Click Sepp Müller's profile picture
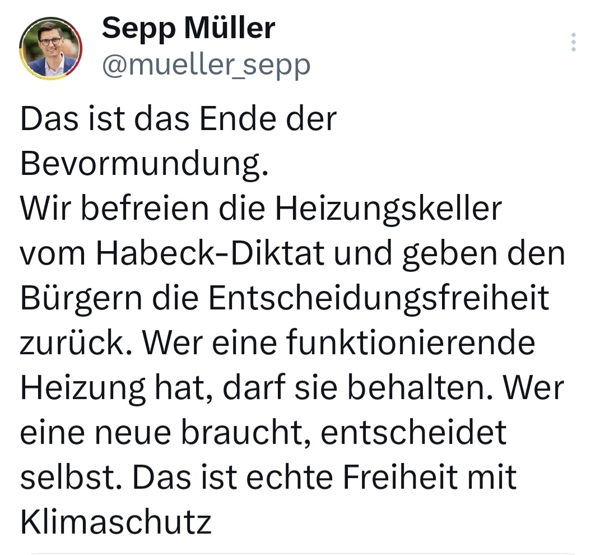 click(51, 48)
